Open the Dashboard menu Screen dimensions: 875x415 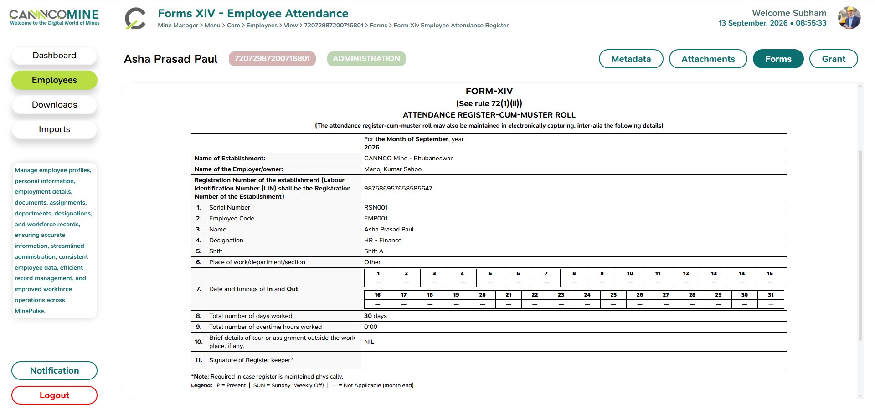click(x=54, y=56)
